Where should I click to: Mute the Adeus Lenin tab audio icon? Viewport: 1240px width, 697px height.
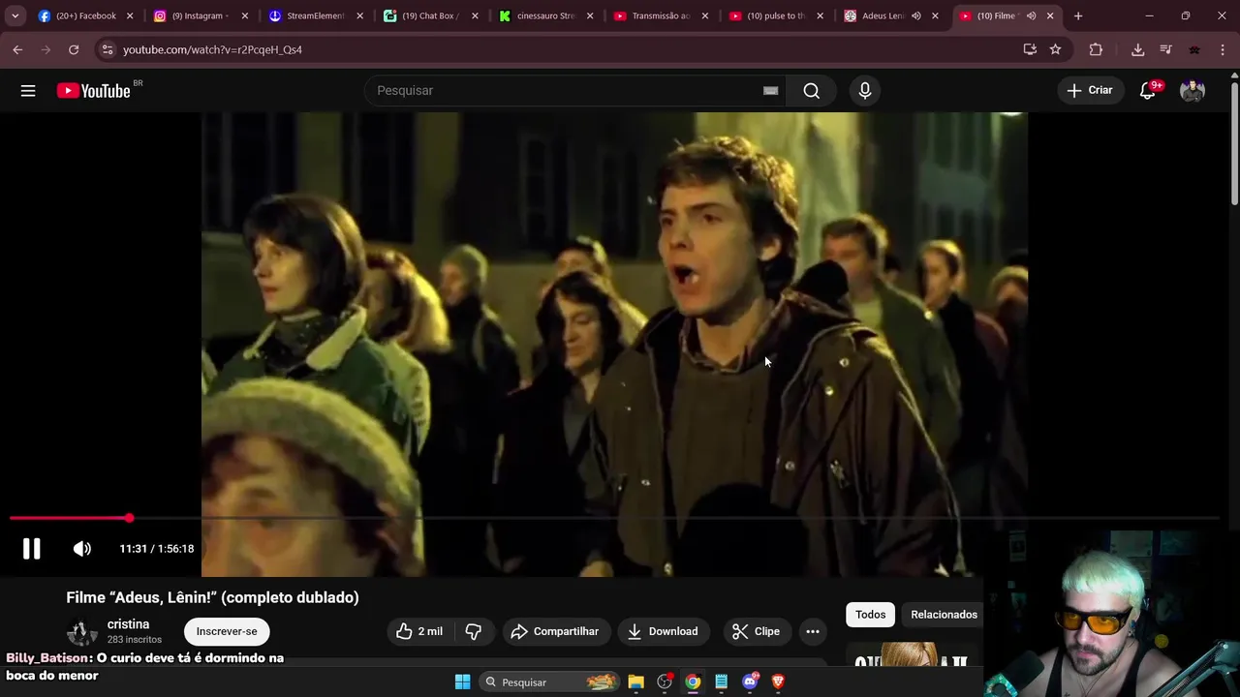point(916,15)
